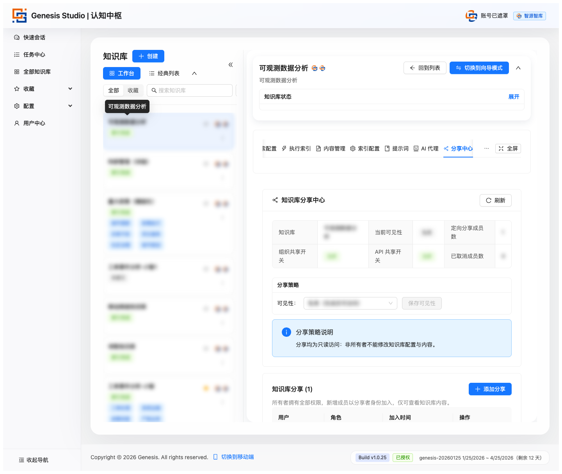Open User Center in the sidebar
Viewport: 562px width, 474px height.
tap(34, 123)
